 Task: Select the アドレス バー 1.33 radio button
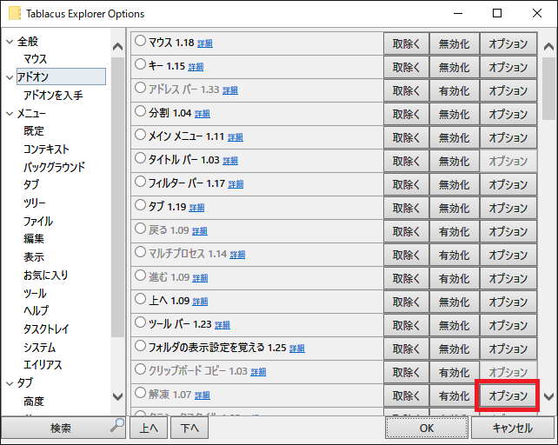pyautogui.click(x=140, y=88)
